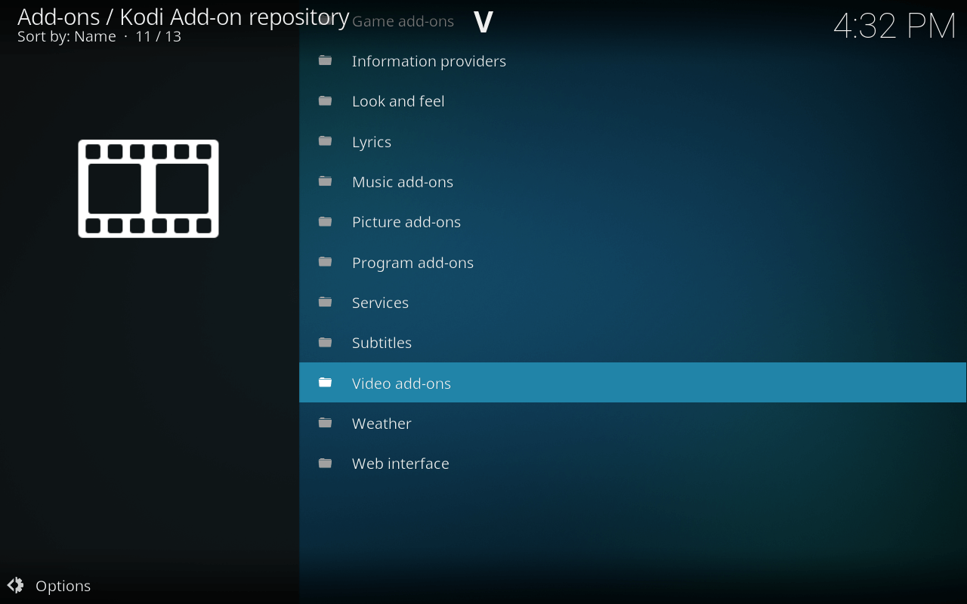Click the film strip video category artwork
Viewport: 967px width, 604px height.
click(148, 189)
